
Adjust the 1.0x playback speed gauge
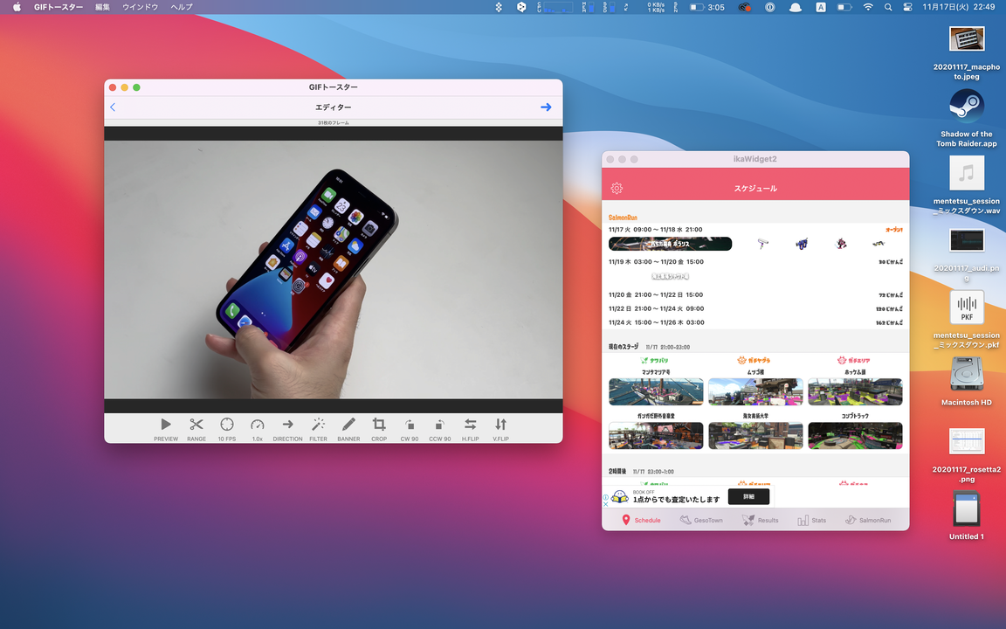(258, 429)
